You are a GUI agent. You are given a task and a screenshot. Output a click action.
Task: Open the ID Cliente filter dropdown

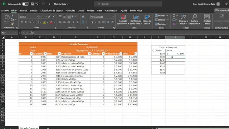(x=45, y=54)
